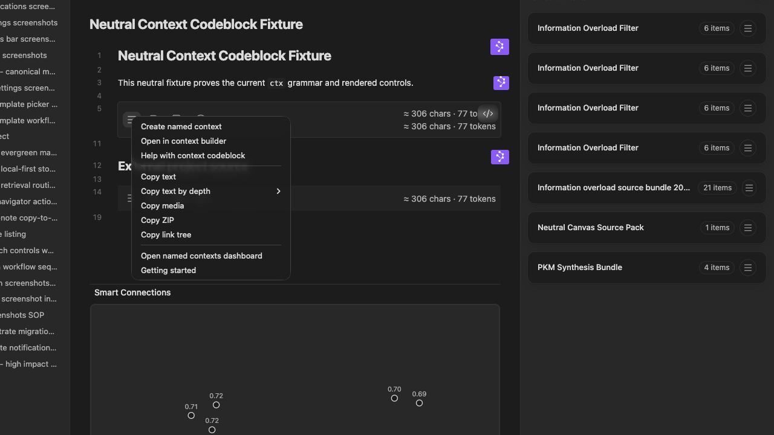
Task: Choose Copy ZIP menu entry
Action: click(211, 221)
